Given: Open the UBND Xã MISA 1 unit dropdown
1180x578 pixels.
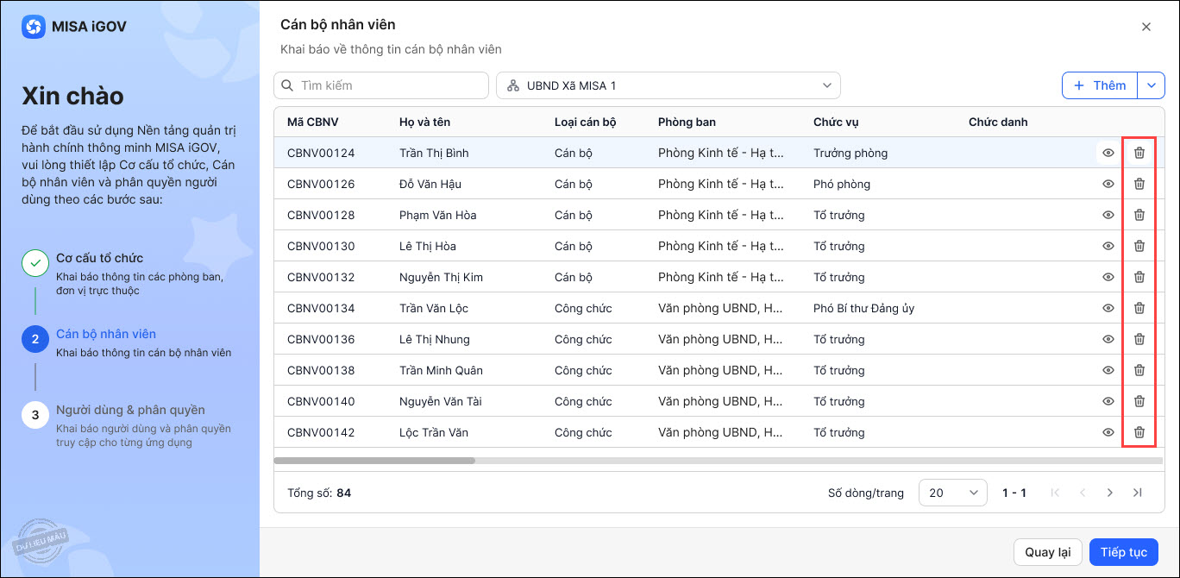Looking at the screenshot, I should coord(668,85).
